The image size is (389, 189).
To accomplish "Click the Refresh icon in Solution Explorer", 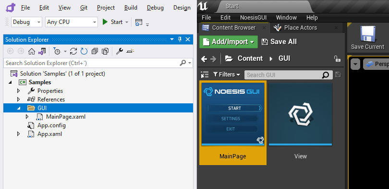I will point(84,51).
